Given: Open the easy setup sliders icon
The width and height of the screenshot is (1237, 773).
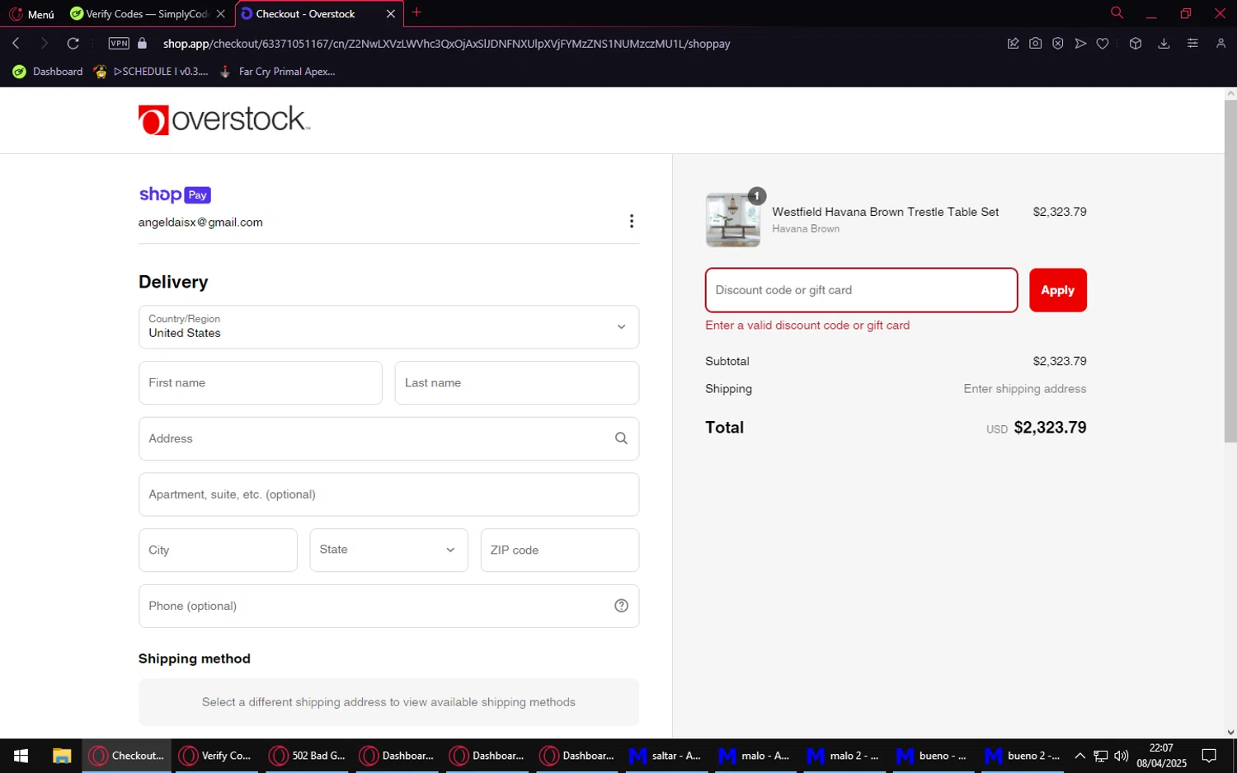Looking at the screenshot, I should coord(1192,44).
